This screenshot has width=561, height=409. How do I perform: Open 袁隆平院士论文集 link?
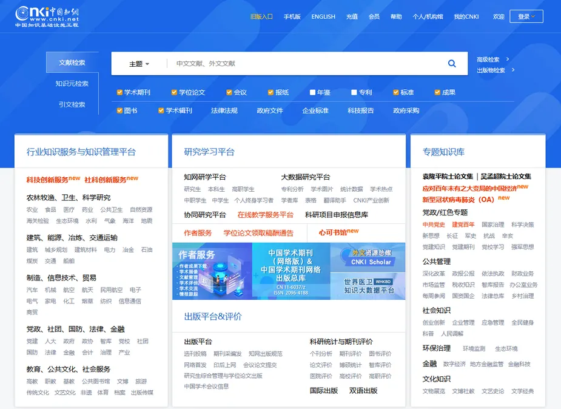pyautogui.click(x=448, y=177)
